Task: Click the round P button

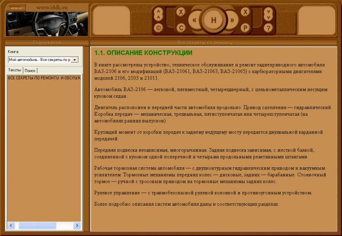Action: [245, 28]
